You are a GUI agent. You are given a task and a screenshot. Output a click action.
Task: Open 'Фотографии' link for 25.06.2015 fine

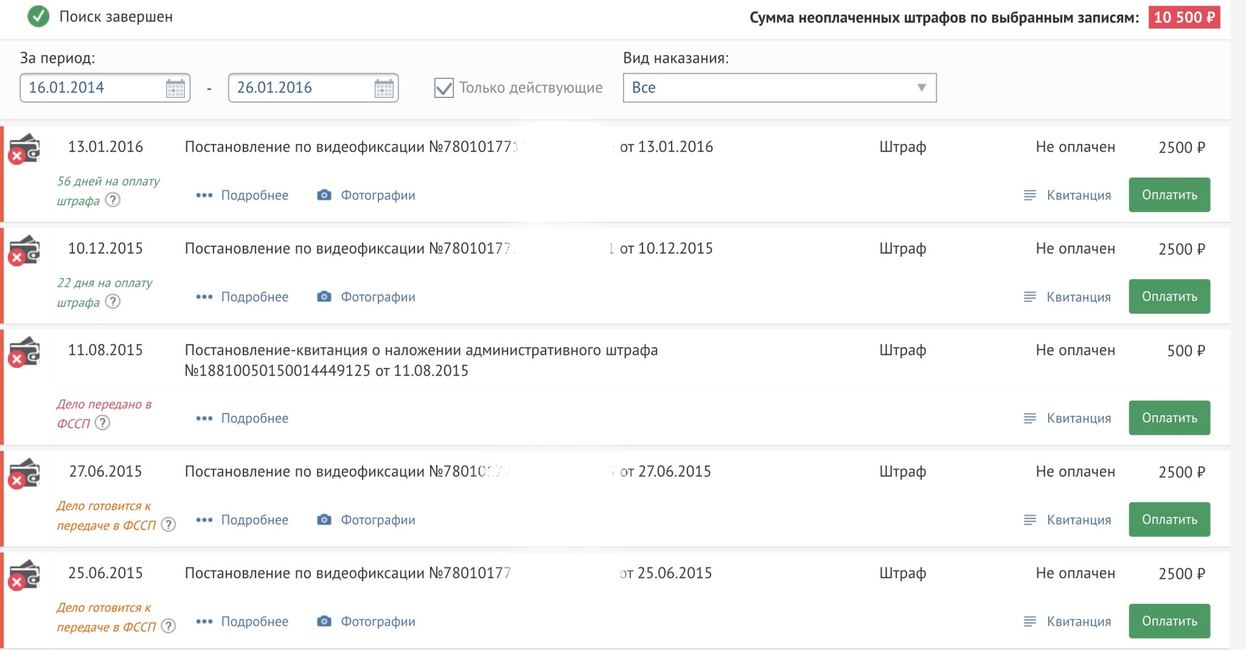point(378,621)
